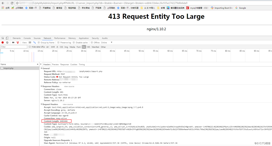Click the 413 Request Entity Too Large status

point(74,77)
